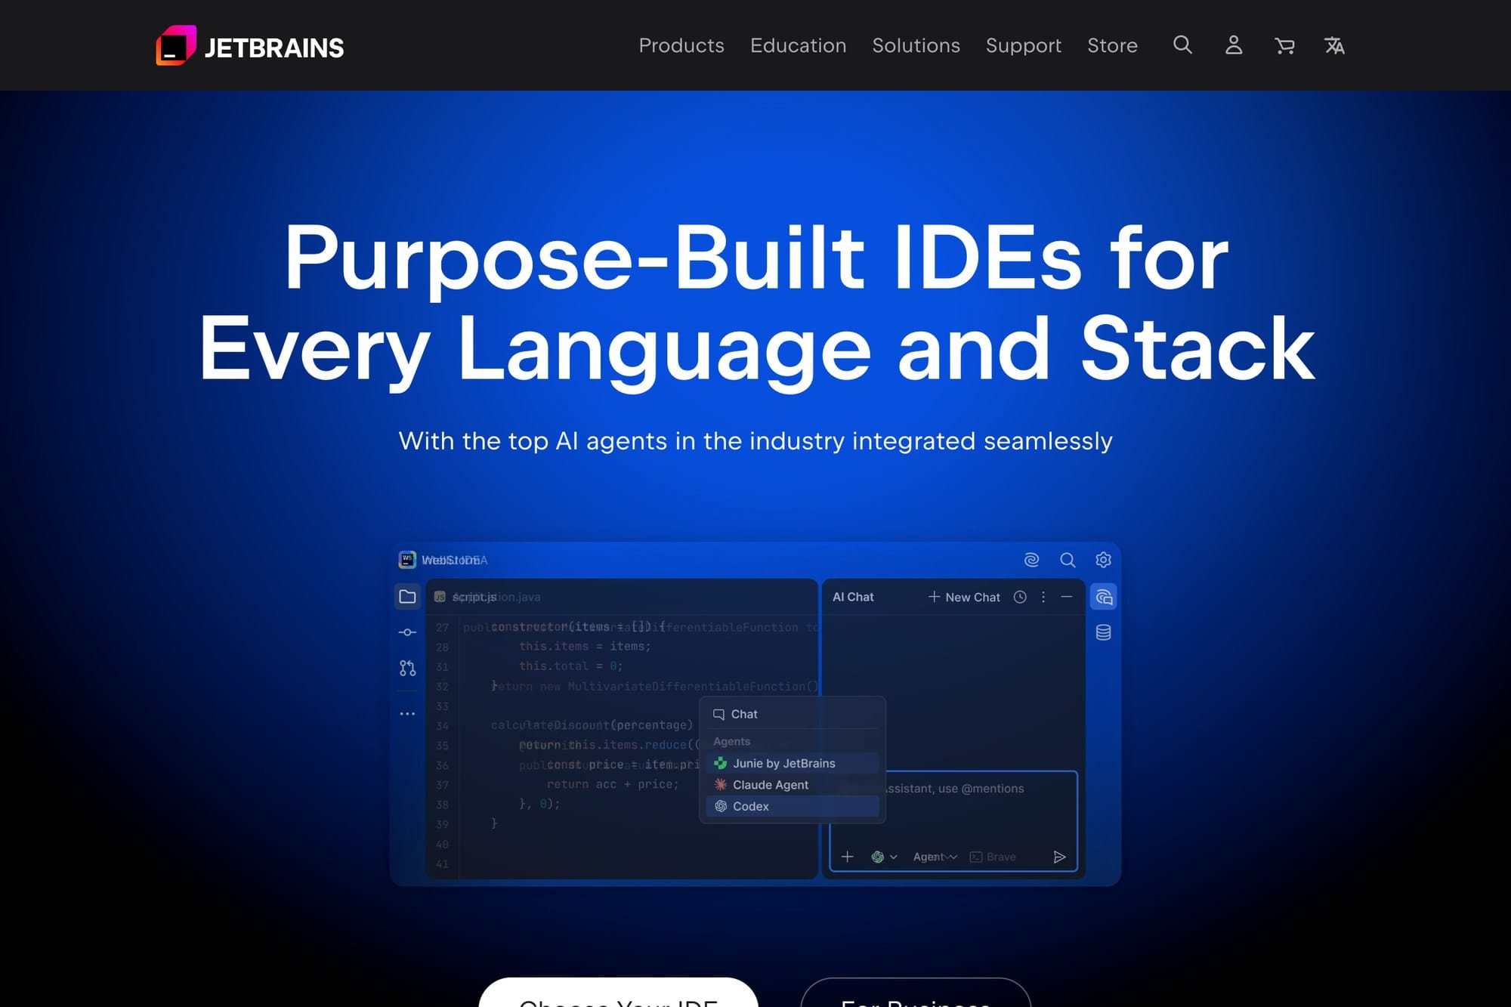
Task: Select the script.js editor tab
Action: coord(466,597)
